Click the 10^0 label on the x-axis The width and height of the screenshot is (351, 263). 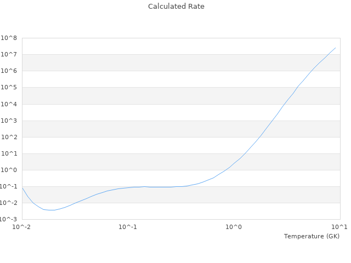[x=234, y=227]
